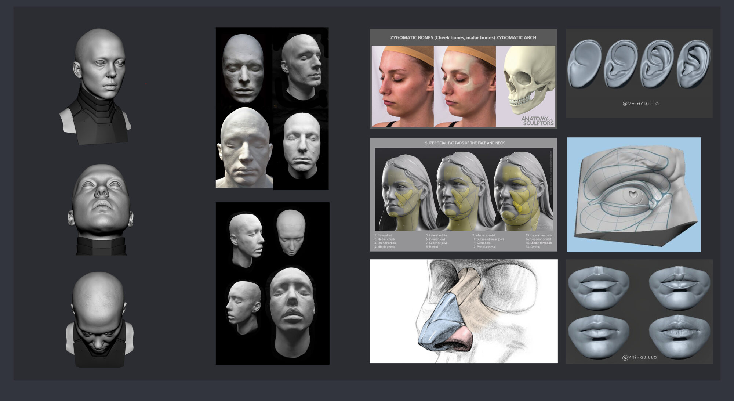The height and width of the screenshot is (401, 734).
Task: Click the ZYGOMATIC BONES title bar text
Action: tap(463, 37)
